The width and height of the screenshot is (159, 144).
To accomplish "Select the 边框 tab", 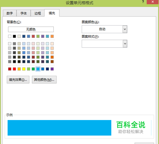I will [38, 13].
